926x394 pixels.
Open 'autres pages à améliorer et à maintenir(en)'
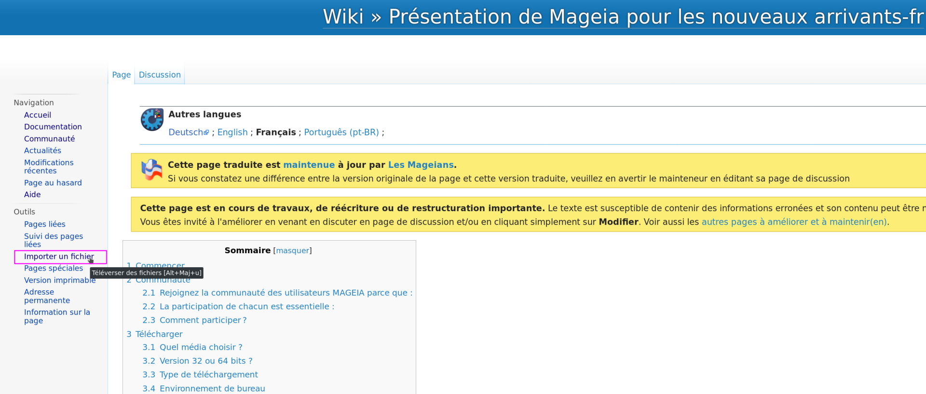point(794,222)
